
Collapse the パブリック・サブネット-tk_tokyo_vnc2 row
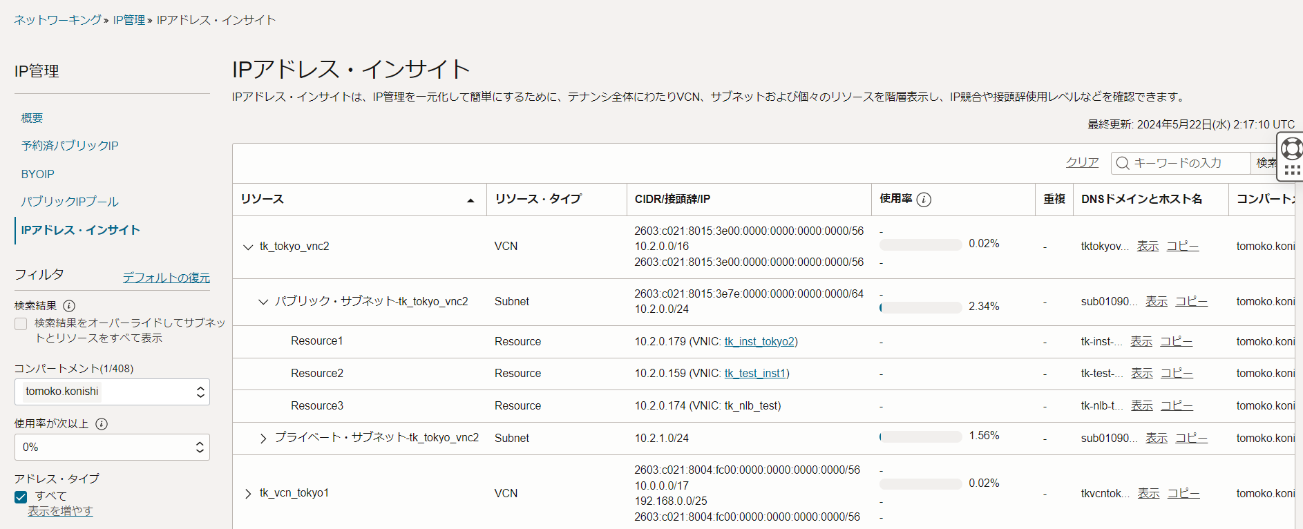point(263,302)
